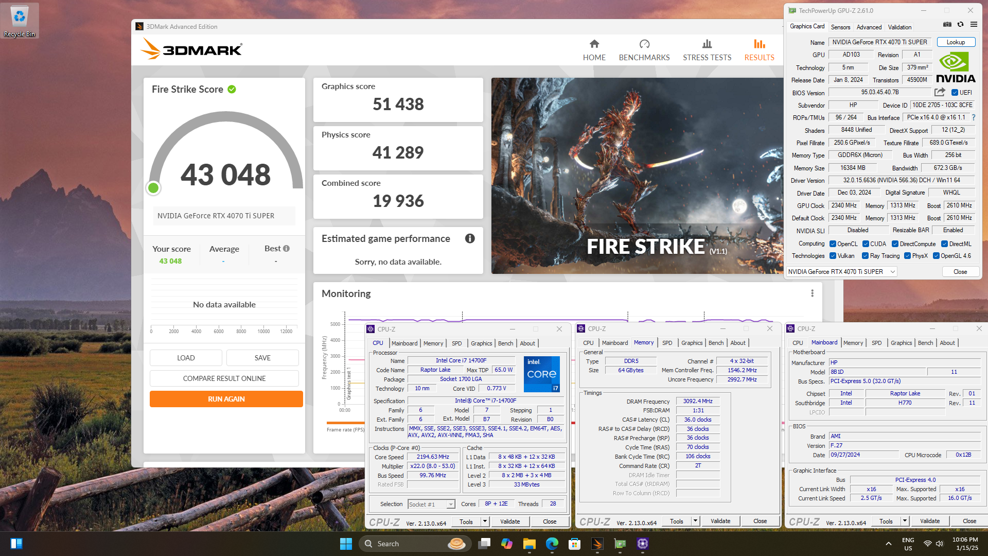Switch to GPU-Z taskbar icon
The image size is (988, 556).
pyautogui.click(x=620, y=544)
